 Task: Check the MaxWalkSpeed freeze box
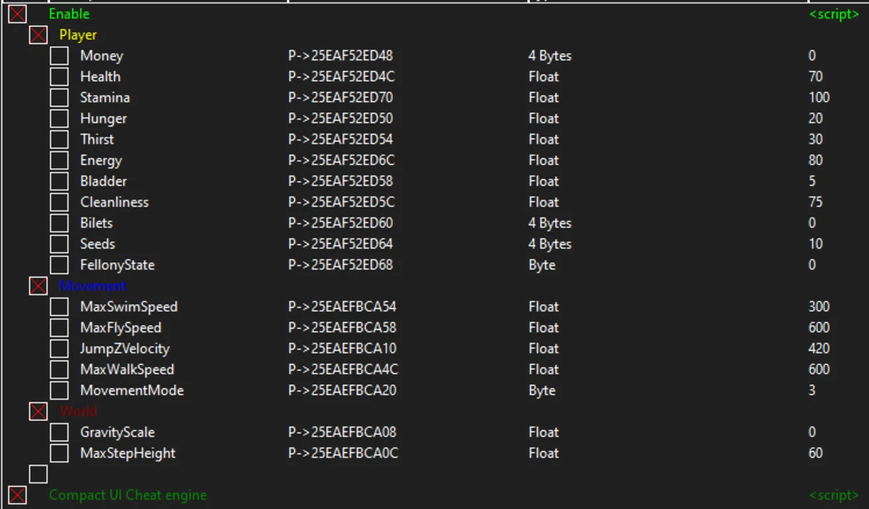(60, 370)
